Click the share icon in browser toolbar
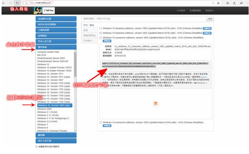This screenshot has width=249, height=154. pos(241,3)
